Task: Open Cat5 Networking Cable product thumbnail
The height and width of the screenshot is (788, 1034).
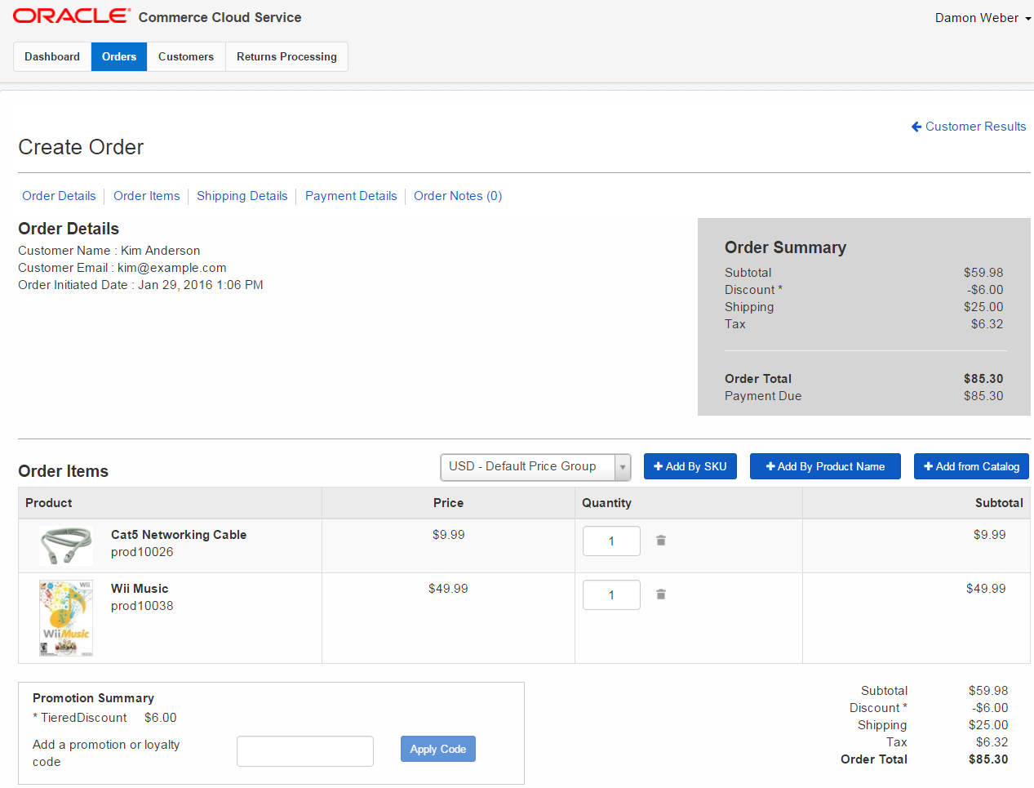Action: [66, 545]
